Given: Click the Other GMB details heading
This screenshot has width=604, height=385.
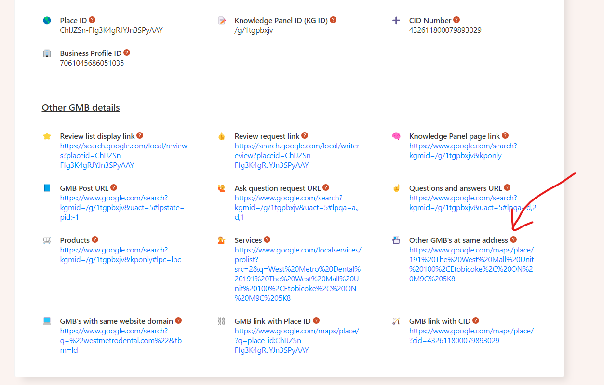Looking at the screenshot, I should pyautogui.click(x=81, y=107).
